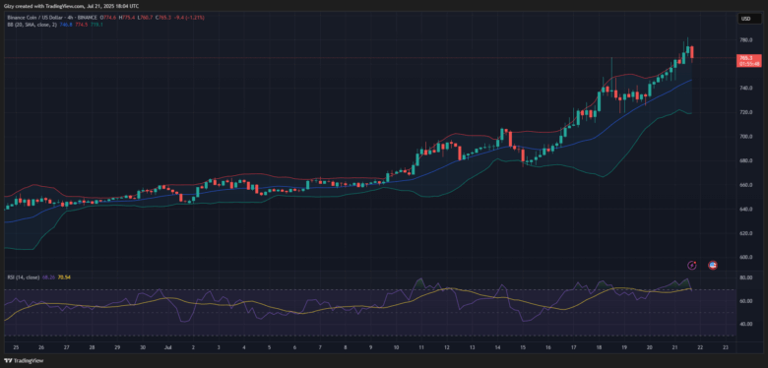Click date 25 on the time axis

pyautogui.click(x=16, y=347)
